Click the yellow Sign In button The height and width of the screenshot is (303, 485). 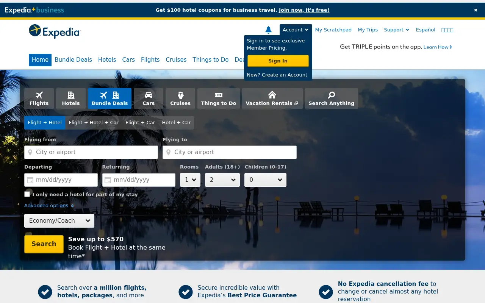tap(278, 61)
